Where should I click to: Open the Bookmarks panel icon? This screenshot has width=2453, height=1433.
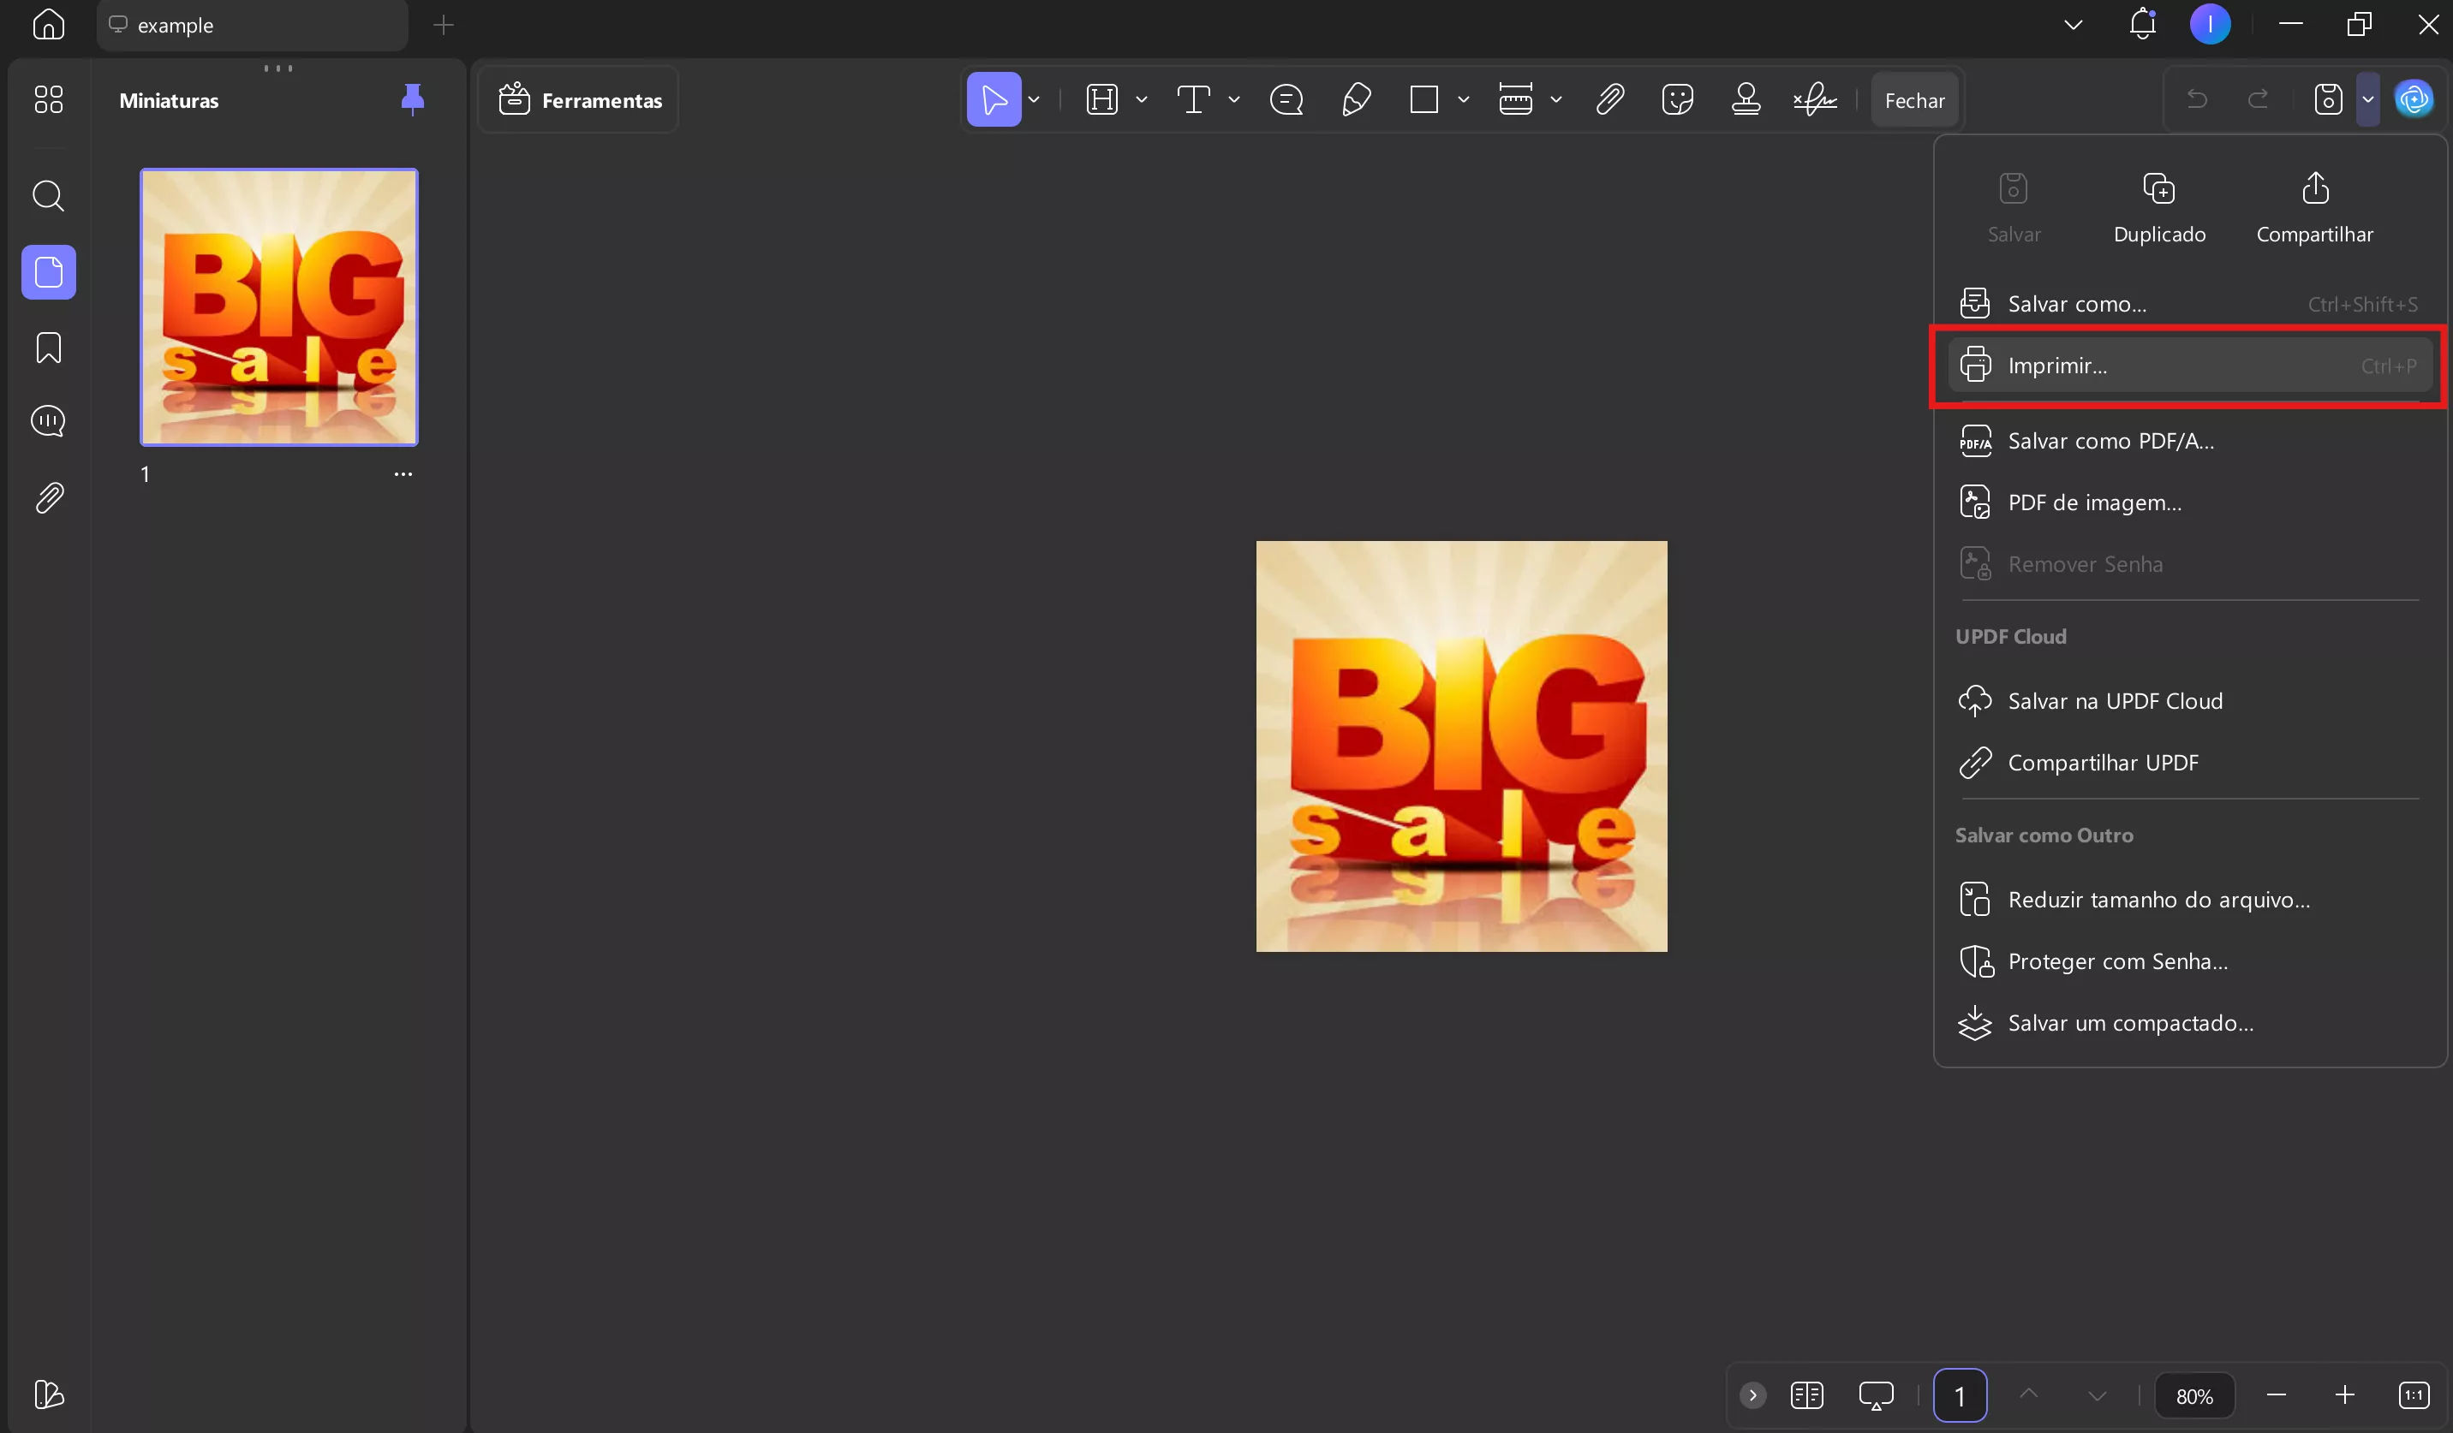[x=48, y=348]
